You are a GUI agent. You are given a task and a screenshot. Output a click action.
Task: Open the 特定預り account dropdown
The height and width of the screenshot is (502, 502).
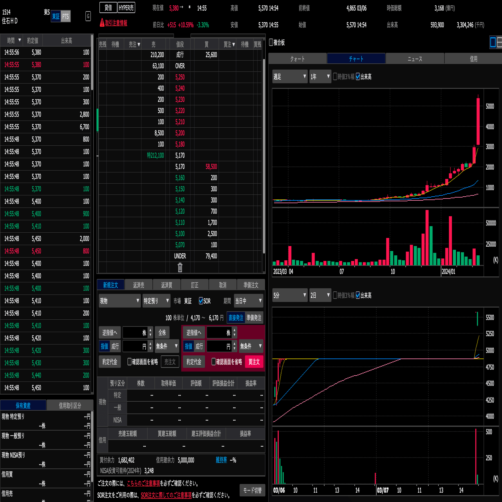coord(157,301)
